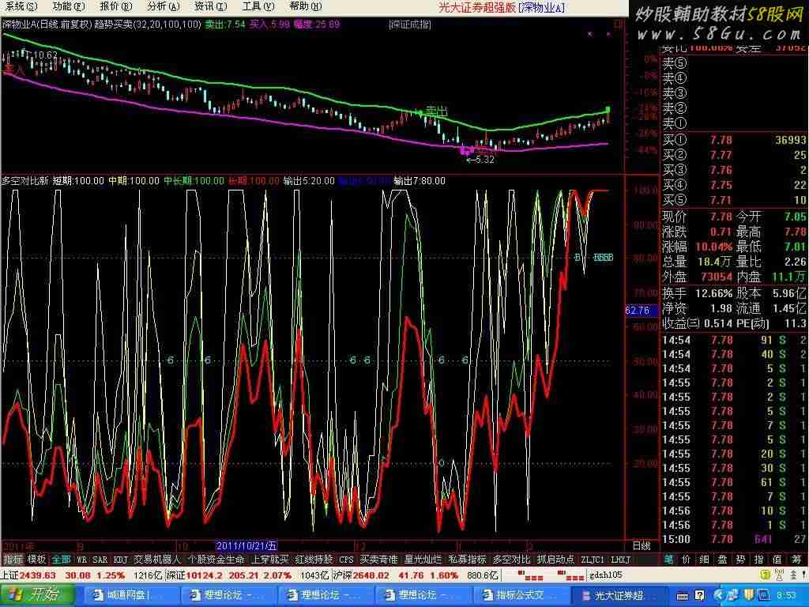This screenshot has height=607, width=809.
Task: Apply the 买卖奇准 indicator
Action: pyautogui.click(x=378, y=559)
